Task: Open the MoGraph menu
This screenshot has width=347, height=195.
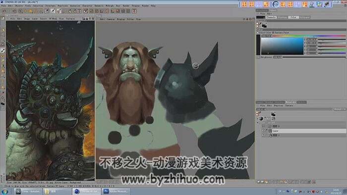Action: pyautogui.click(x=110, y=6)
